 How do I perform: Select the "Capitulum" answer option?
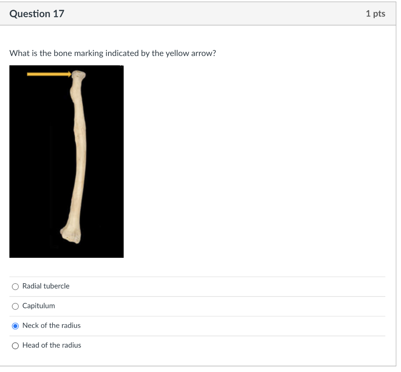15,306
